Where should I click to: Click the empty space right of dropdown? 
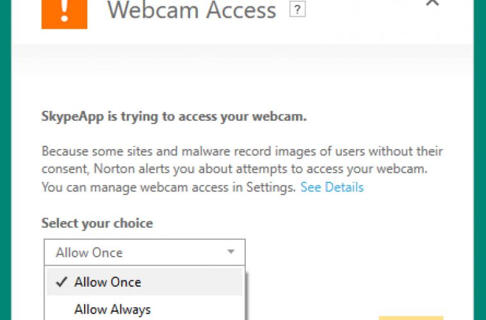point(357,252)
